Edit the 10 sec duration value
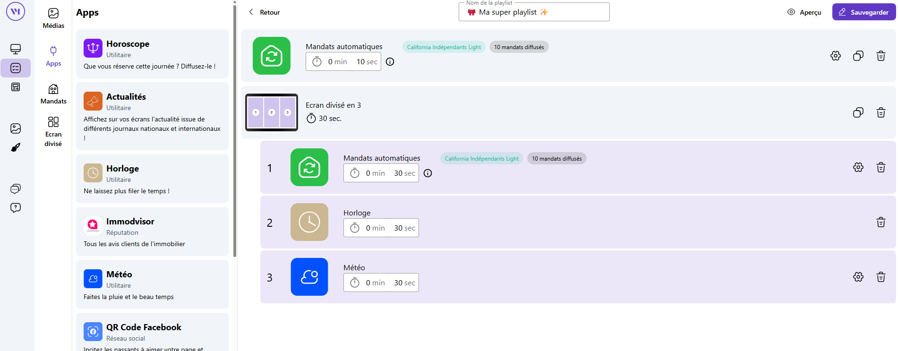 (367, 62)
